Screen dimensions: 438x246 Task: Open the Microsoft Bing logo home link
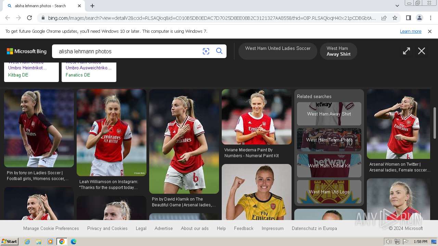click(27, 51)
